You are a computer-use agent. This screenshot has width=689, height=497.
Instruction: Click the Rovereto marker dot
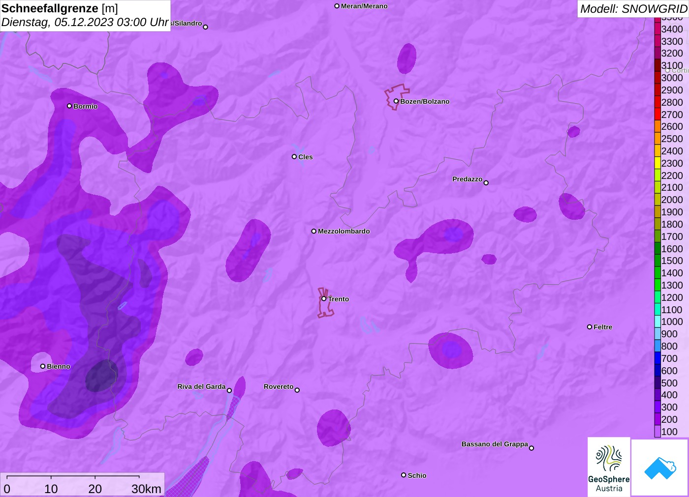pyautogui.click(x=297, y=390)
